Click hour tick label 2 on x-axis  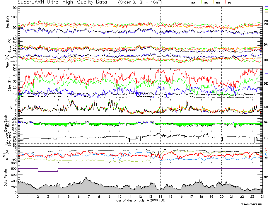[38, 197]
